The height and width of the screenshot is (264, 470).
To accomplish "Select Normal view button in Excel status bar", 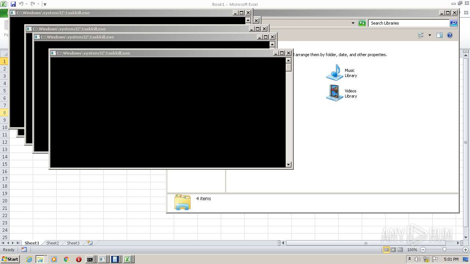I will click(386, 250).
